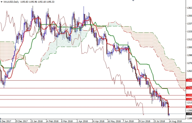Image resolution: width=192 pixels, height=123 pixels.
Task: Expand the arrow beside XAUUSD,Daily title
Action: click(x=1, y=2)
